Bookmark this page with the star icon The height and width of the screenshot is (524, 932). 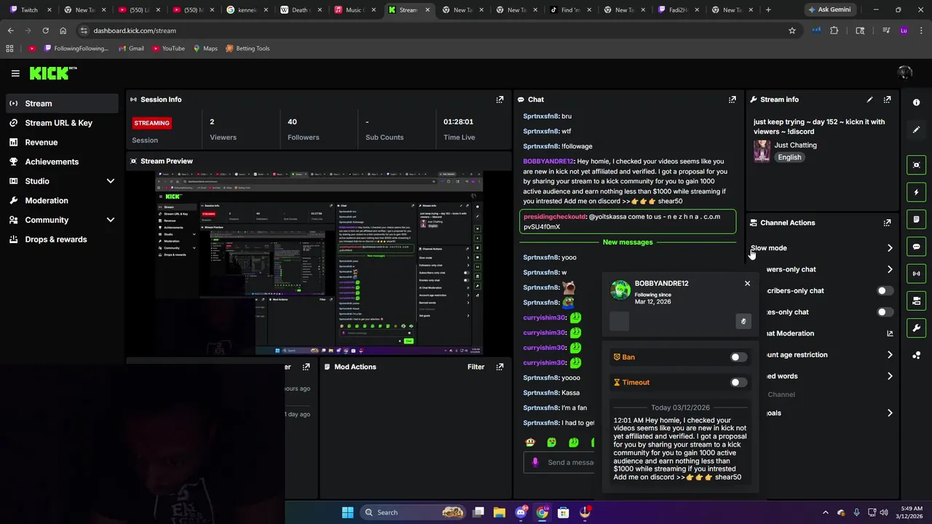pos(792,31)
